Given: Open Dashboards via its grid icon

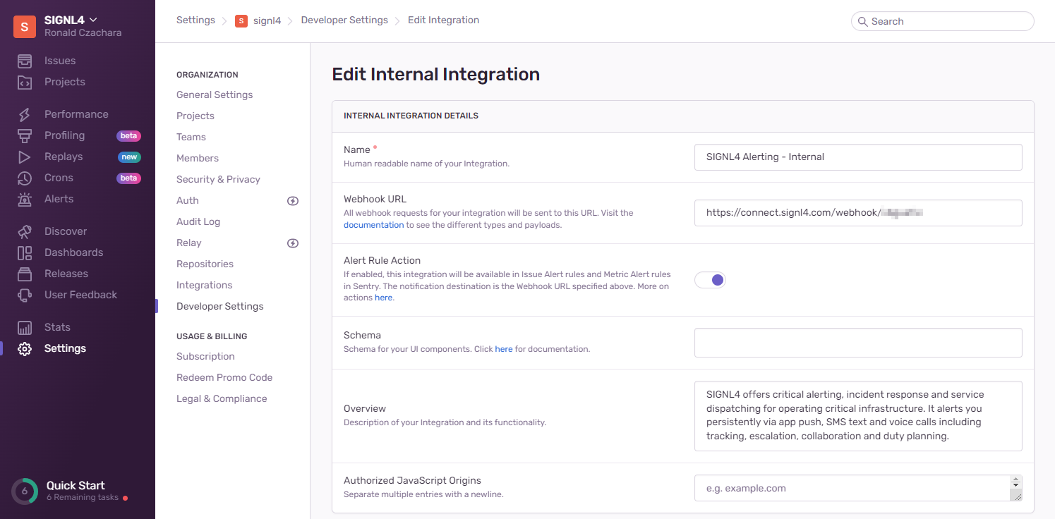Looking at the screenshot, I should click(25, 252).
